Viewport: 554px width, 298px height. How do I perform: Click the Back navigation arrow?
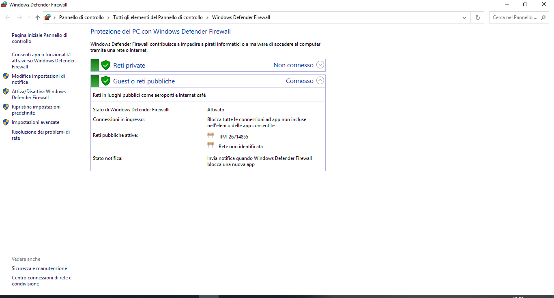click(8, 17)
